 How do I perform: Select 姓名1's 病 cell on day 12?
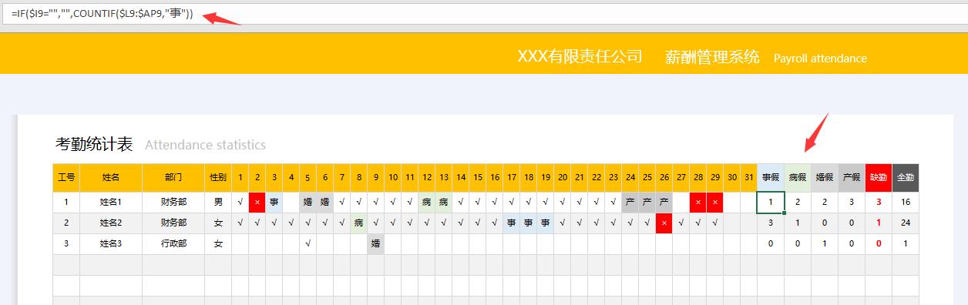(x=427, y=202)
